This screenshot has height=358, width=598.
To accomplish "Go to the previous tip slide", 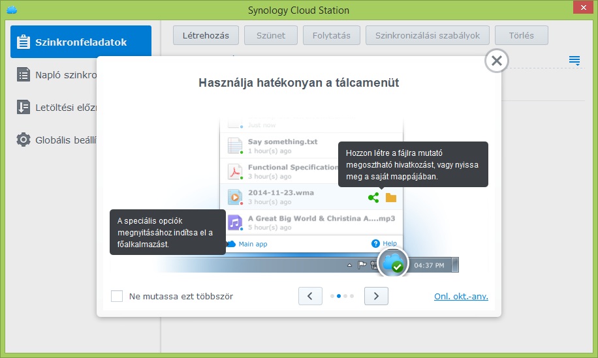I will tap(310, 296).
